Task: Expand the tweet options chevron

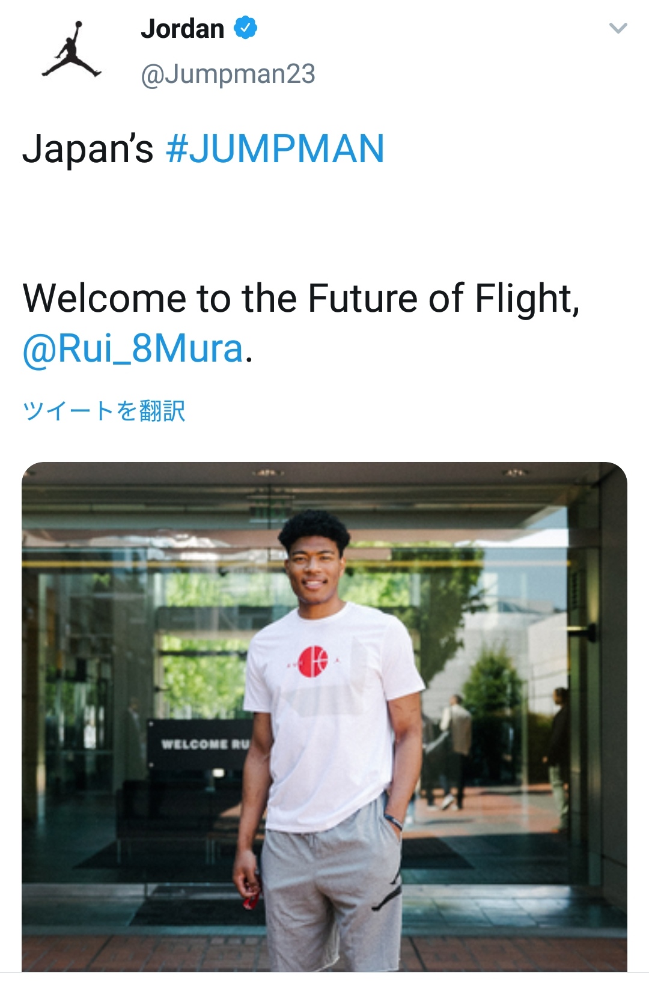Action: [618, 28]
